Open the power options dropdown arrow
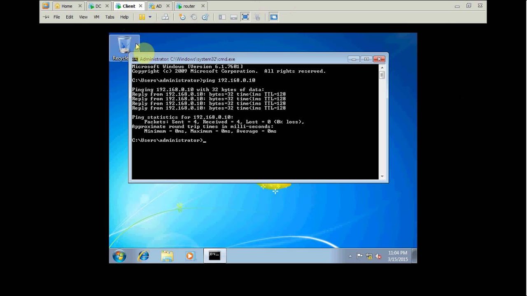Screen dimensions: 527x296 pyautogui.click(x=150, y=17)
